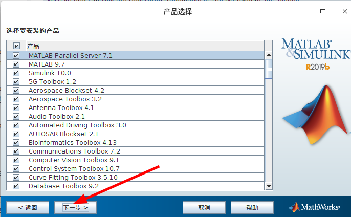Click the MathWorks logo in footer

(x=314, y=207)
